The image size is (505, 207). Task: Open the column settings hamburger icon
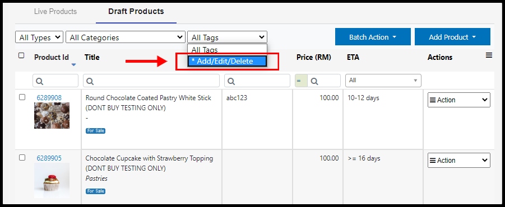(x=489, y=55)
